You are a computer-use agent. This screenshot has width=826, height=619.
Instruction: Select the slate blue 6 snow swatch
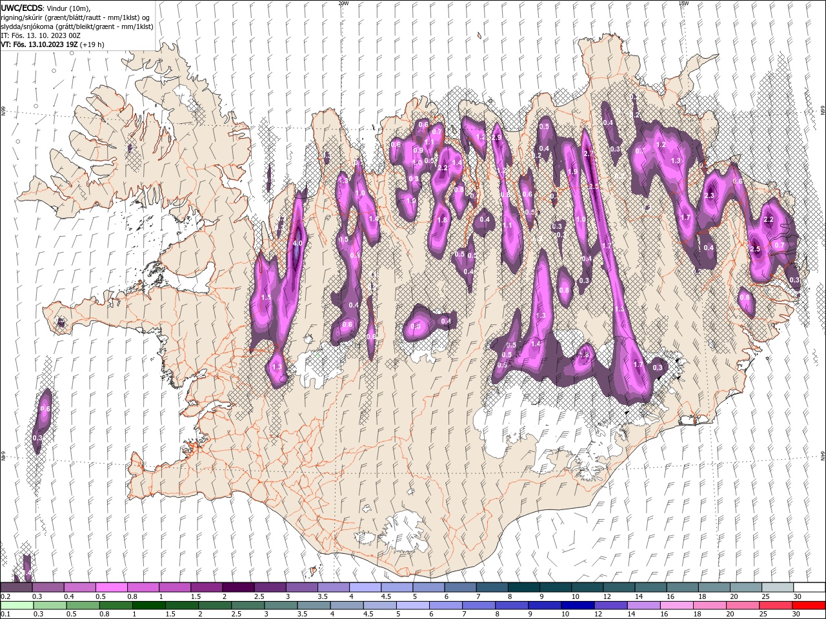pyautogui.click(x=461, y=587)
